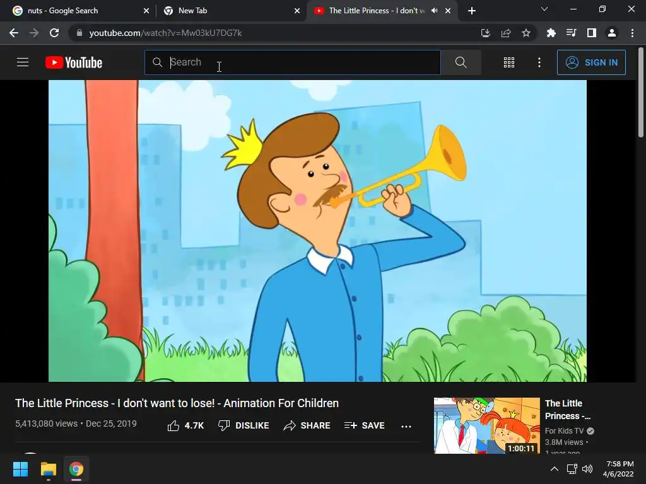
Task: Like the video with thumbs up
Action: click(185, 425)
